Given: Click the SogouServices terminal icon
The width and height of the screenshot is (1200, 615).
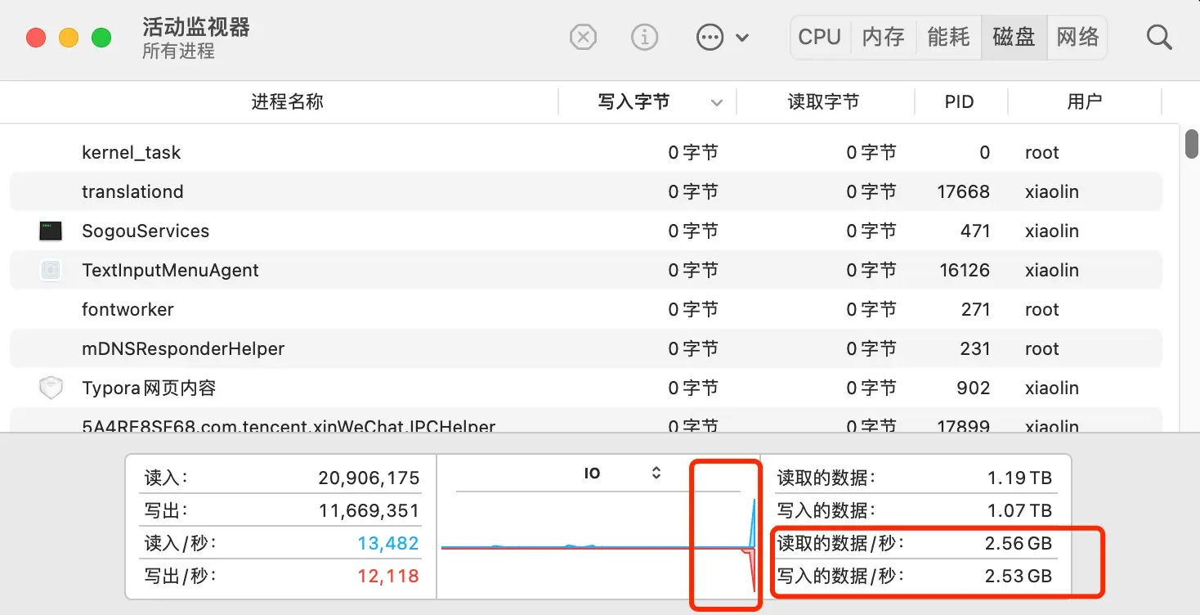Looking at the screenshot, I should [x=51, y=231].
